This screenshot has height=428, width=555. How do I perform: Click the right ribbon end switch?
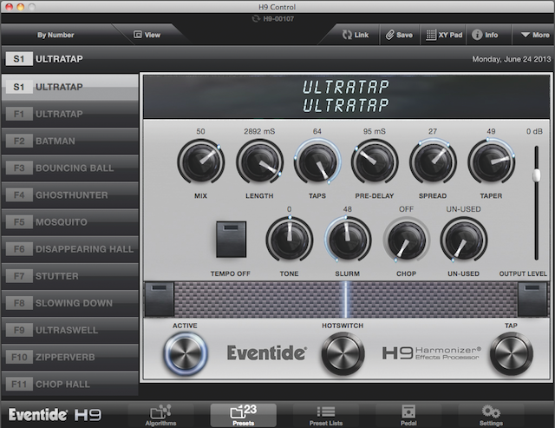532,300
